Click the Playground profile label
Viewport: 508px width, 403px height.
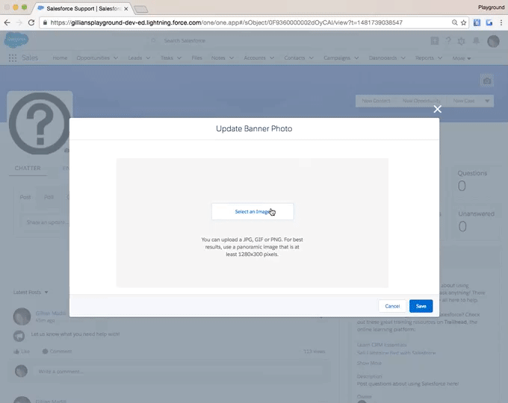point(491,7)
